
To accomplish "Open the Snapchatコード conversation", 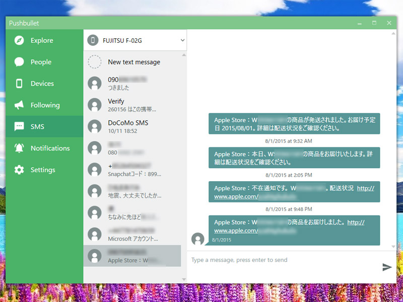I will coord(132,170).
